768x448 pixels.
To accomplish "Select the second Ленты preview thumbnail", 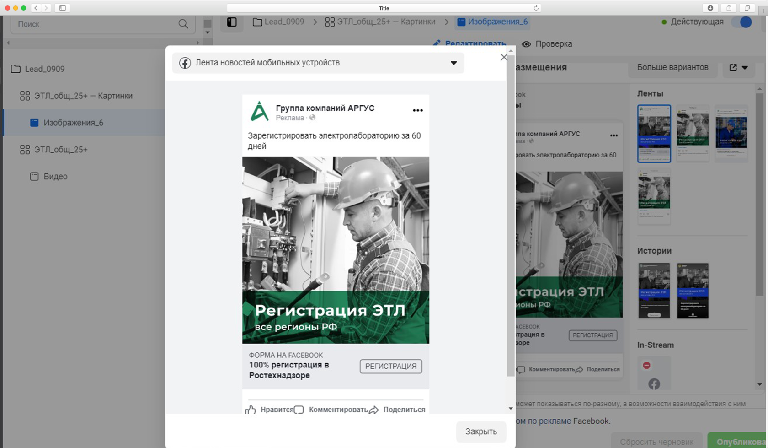I will [693, 134].
